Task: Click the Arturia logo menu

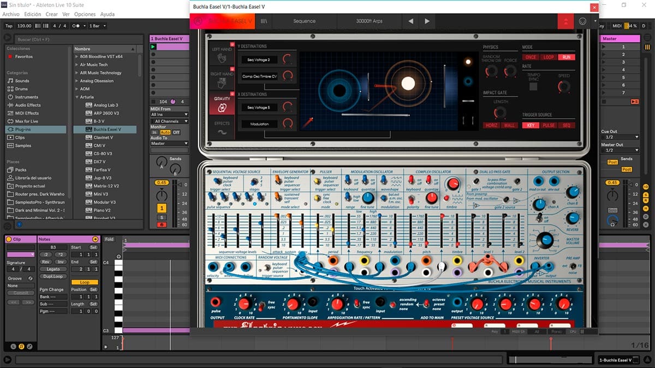Action: (x=197, y=21)
